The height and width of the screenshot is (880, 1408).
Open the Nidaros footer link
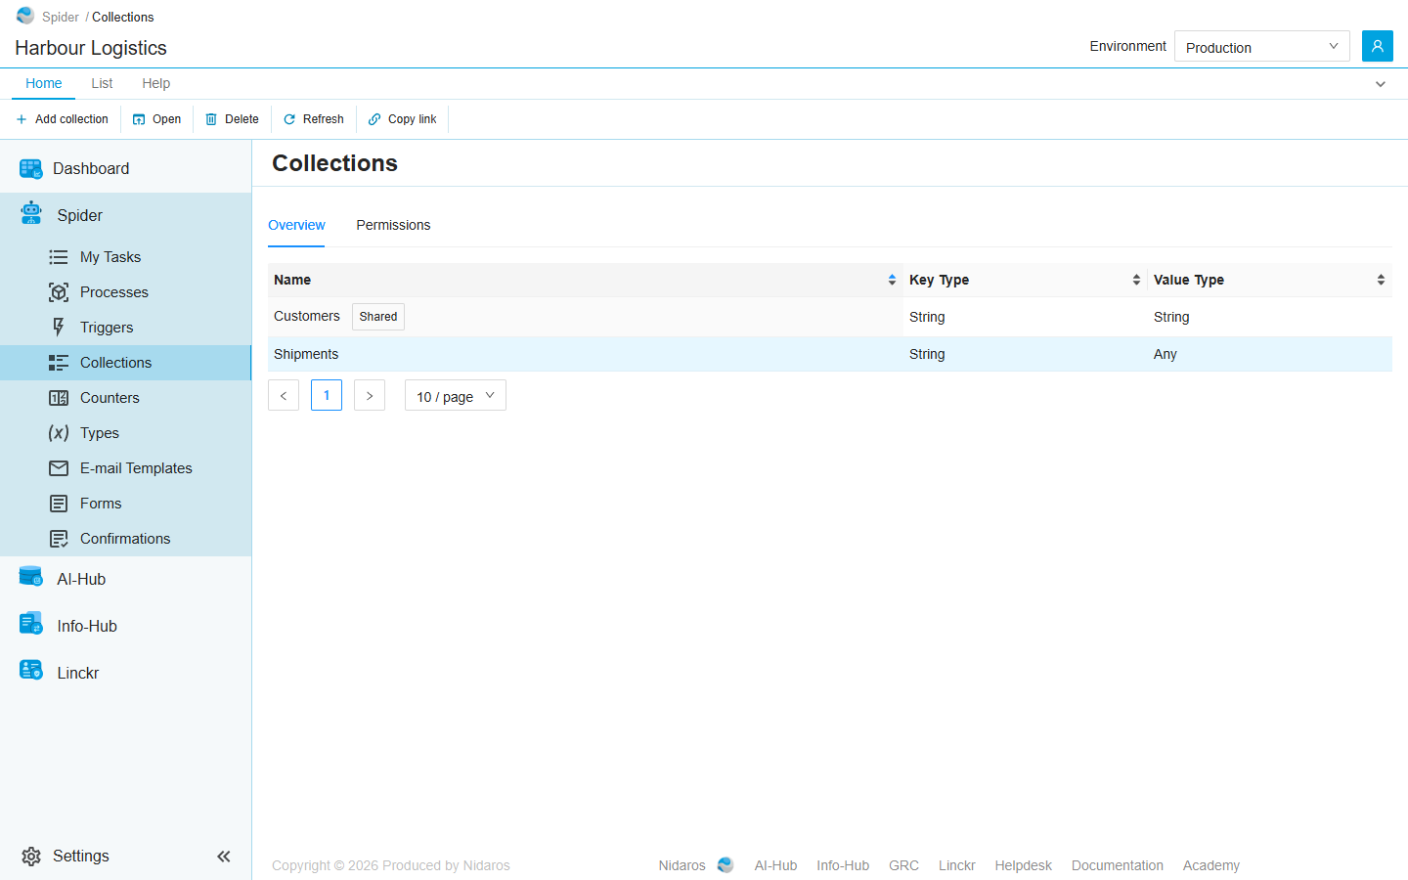coord(682,865)
